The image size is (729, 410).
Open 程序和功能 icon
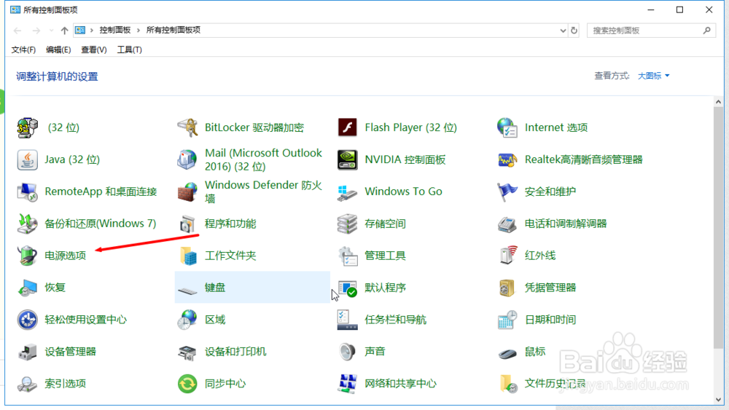click(187, 224)
